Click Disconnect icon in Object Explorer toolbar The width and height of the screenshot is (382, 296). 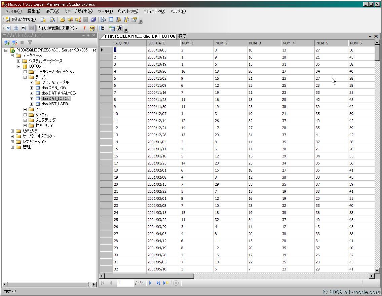point(14,42)
